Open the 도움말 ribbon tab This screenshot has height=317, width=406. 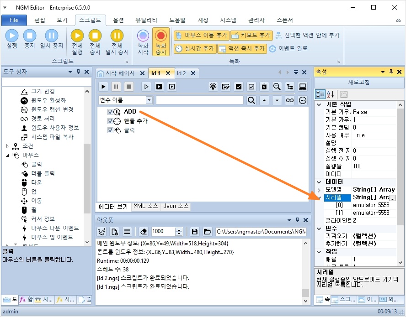177,20
